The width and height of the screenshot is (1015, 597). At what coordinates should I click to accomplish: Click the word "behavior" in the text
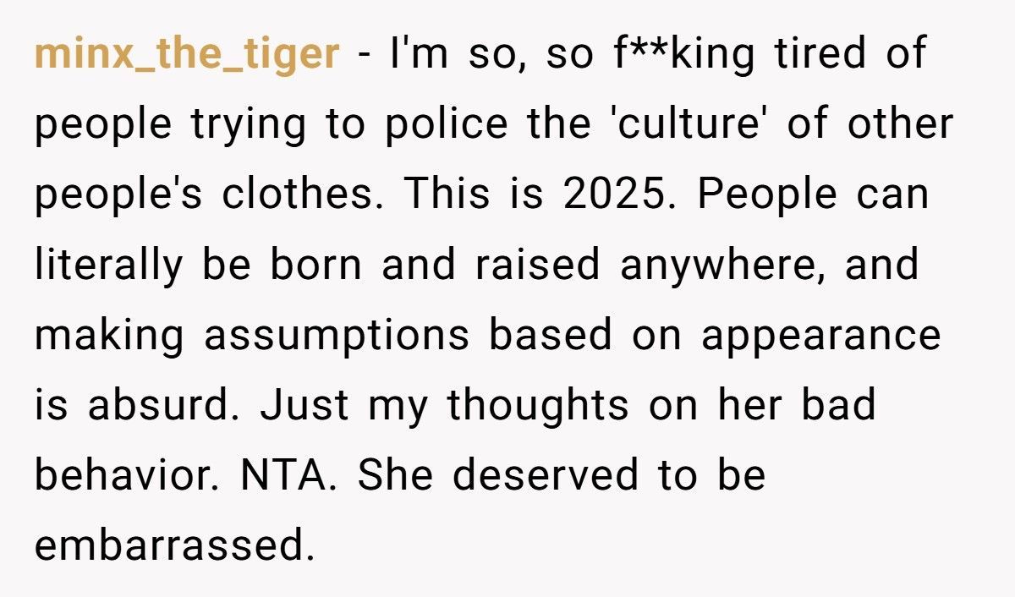click(127, 475)
